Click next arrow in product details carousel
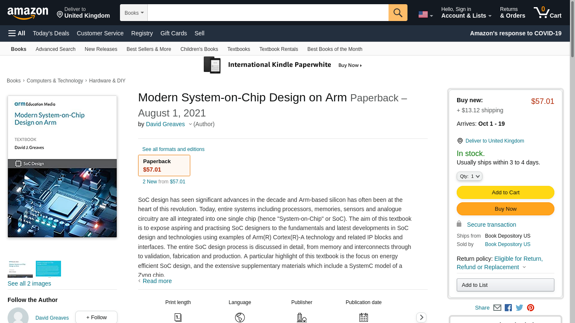The image size is (575, 323). pyautogui.click(x=421, y=318)
